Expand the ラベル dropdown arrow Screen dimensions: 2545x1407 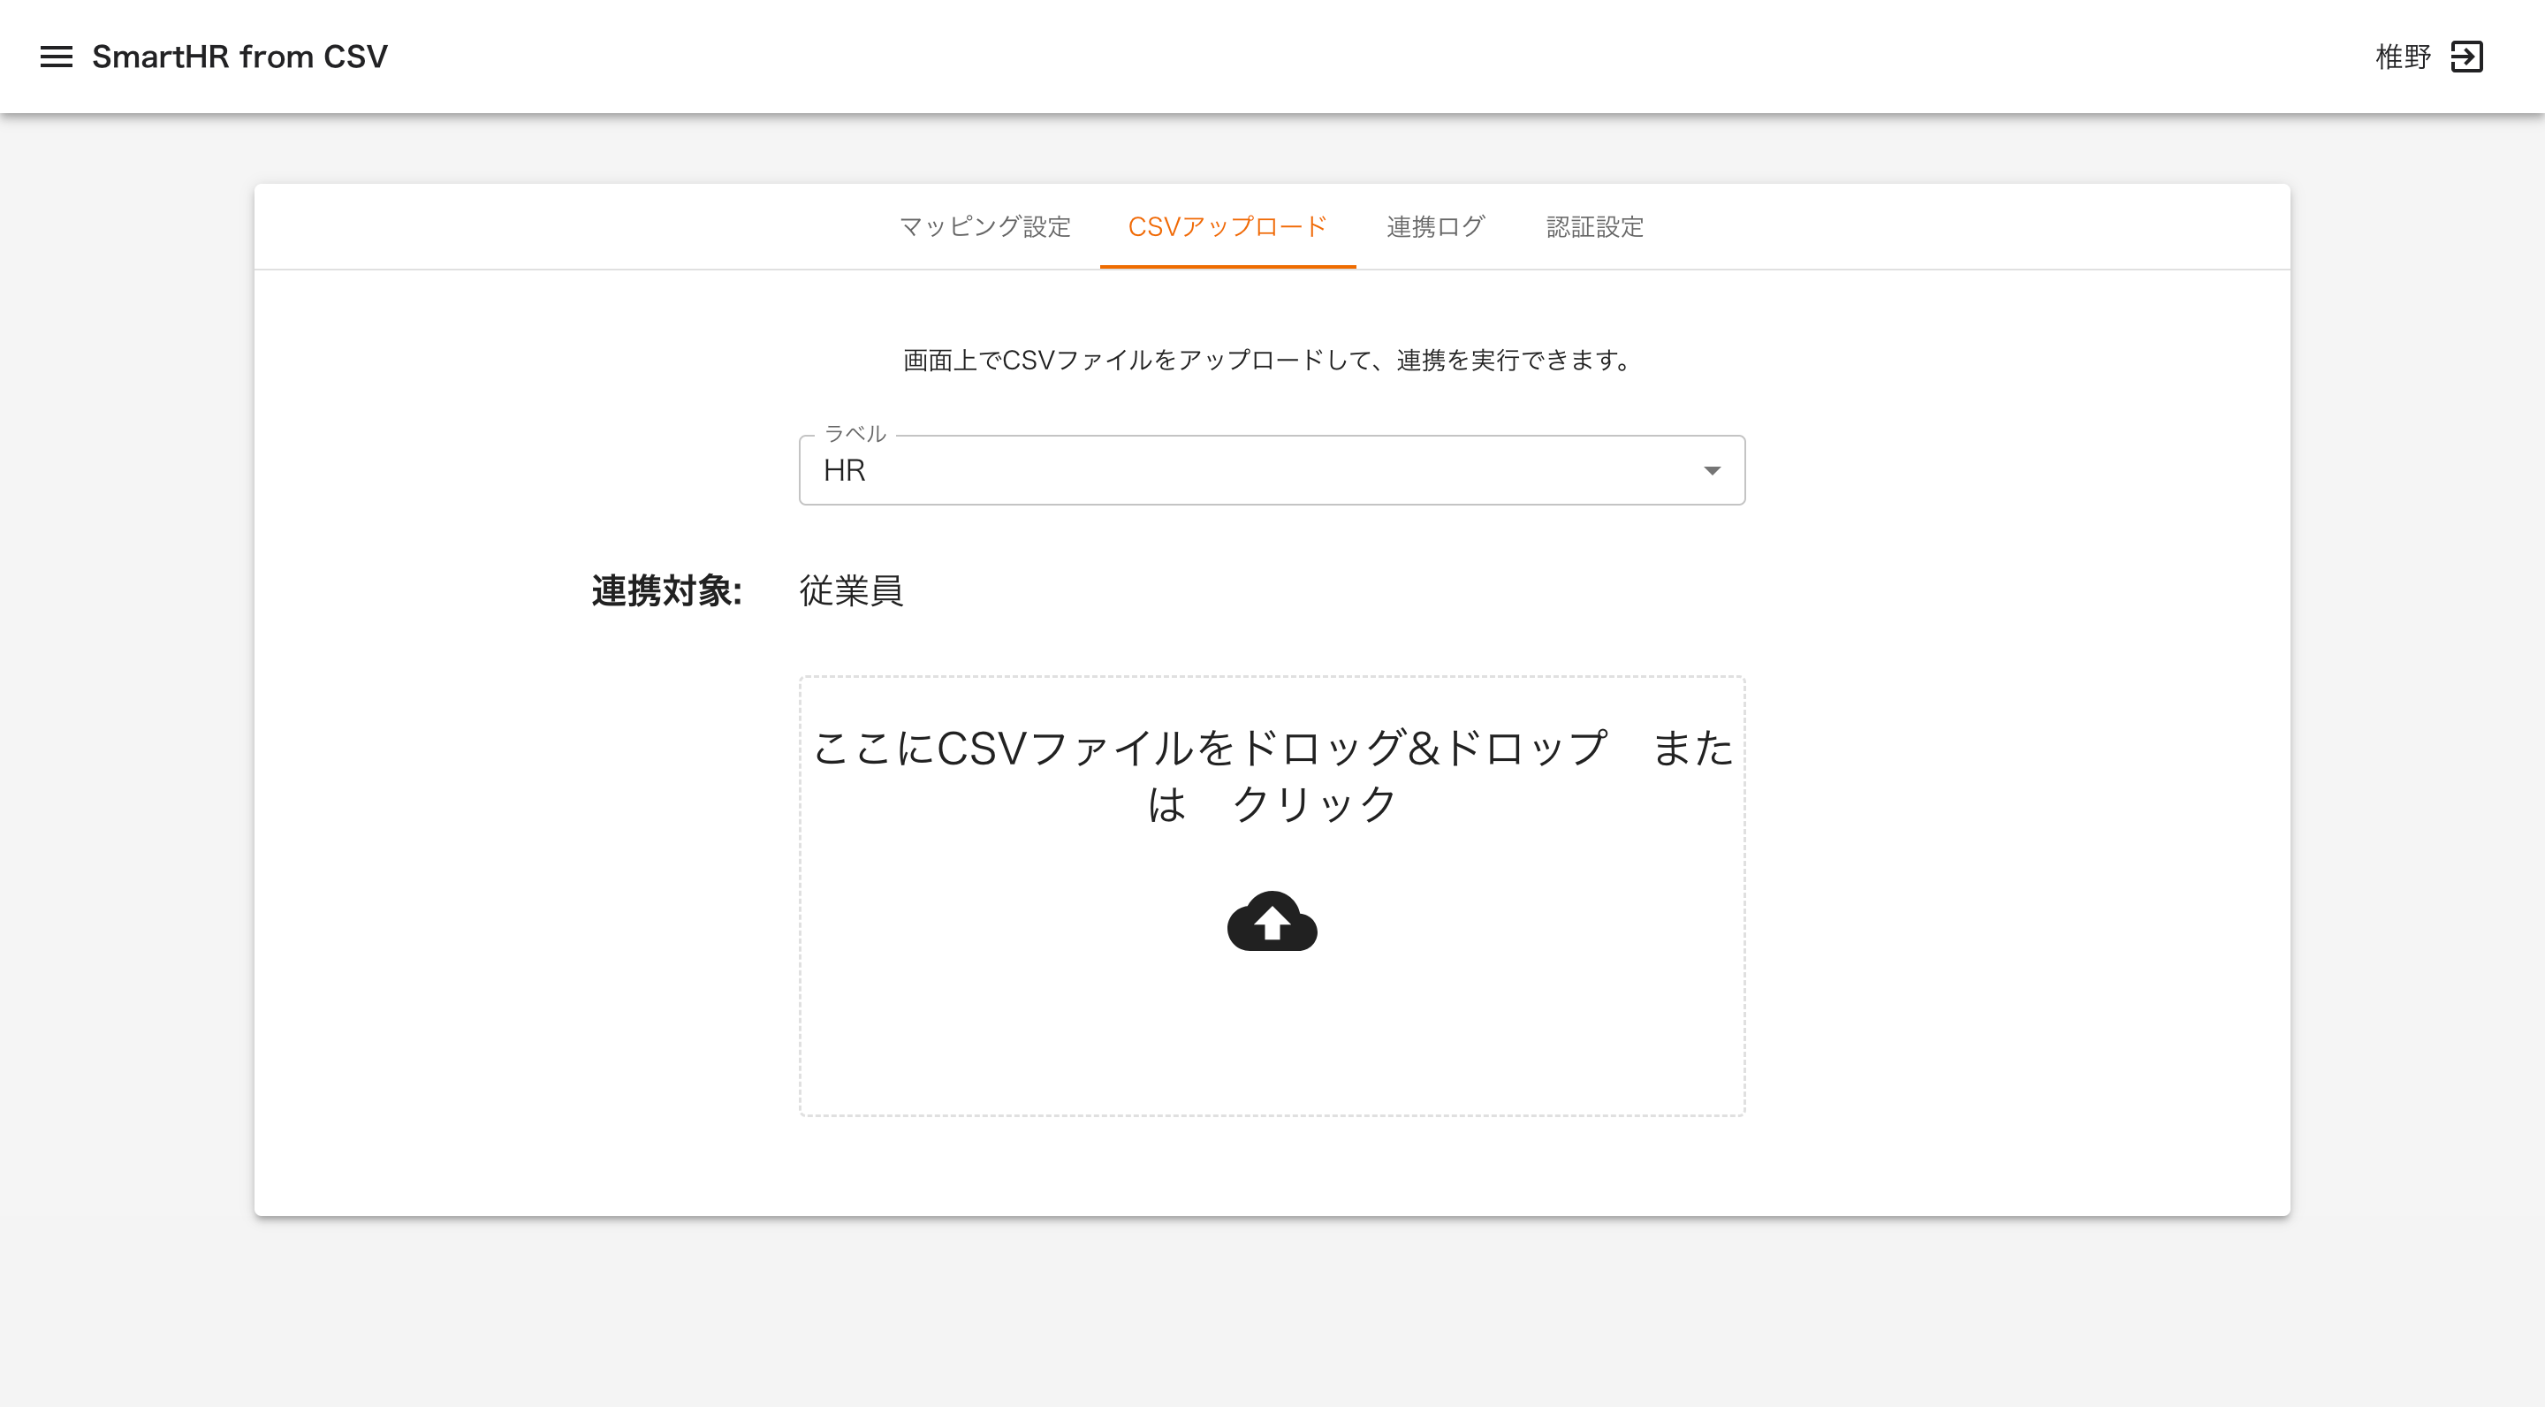point(1711,470)
